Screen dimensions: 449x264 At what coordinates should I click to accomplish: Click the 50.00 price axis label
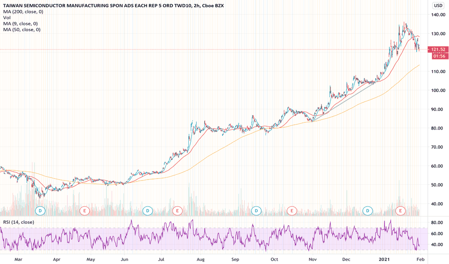click(x=438, y=185)
